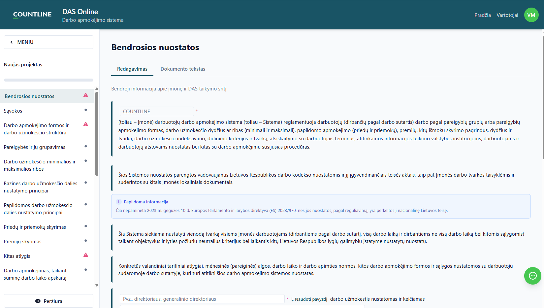Click warning icon next to Kitas atlygis

[86, 255]
